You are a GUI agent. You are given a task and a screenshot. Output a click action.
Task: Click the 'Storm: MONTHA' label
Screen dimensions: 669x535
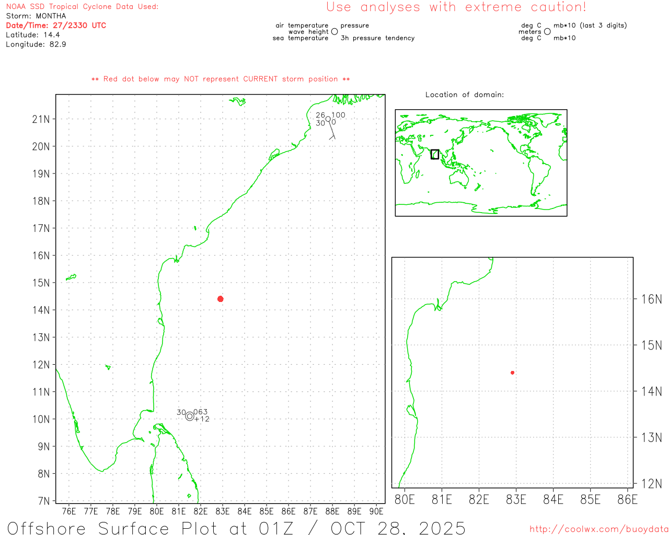(36, 16)
